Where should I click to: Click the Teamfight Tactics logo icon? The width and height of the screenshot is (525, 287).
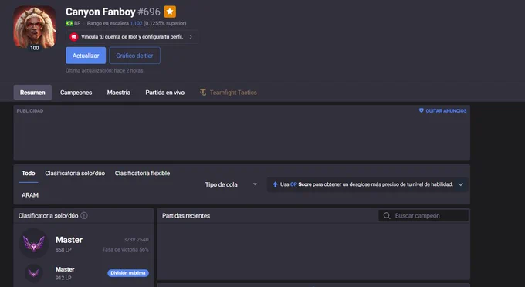203,92
